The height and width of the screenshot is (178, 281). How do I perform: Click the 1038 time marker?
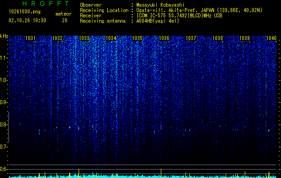(x=218, y=38)
